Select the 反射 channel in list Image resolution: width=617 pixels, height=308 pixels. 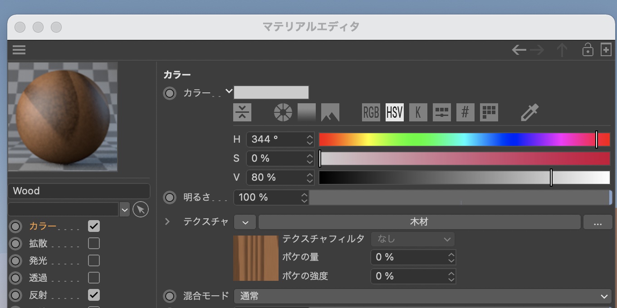[38, 295]
